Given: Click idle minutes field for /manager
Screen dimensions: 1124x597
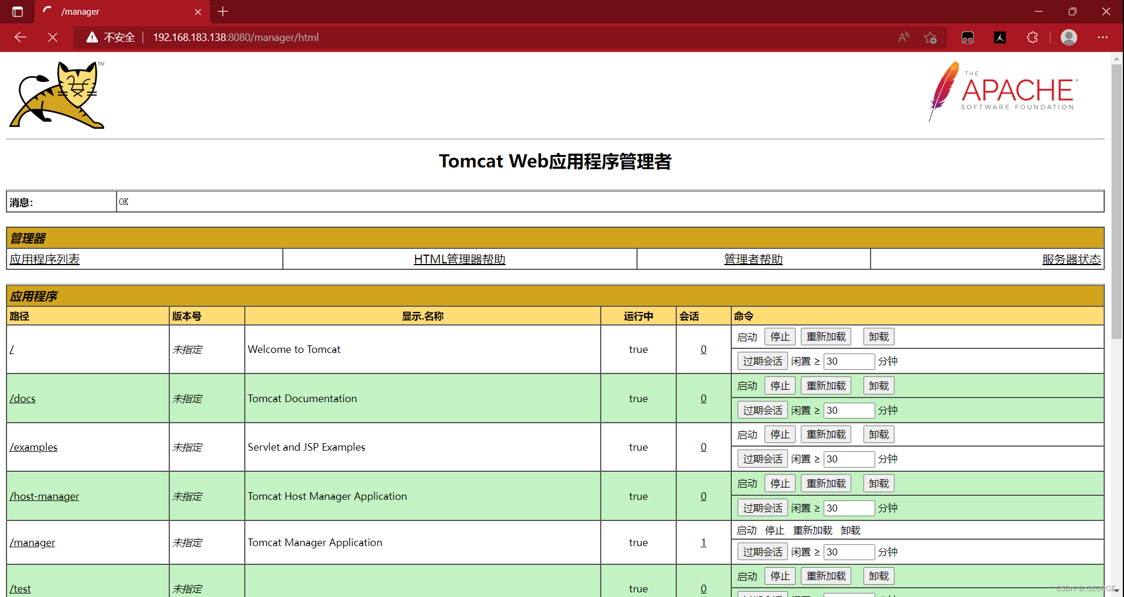Looking at the screenshot, I should click(x=849, y=552).
